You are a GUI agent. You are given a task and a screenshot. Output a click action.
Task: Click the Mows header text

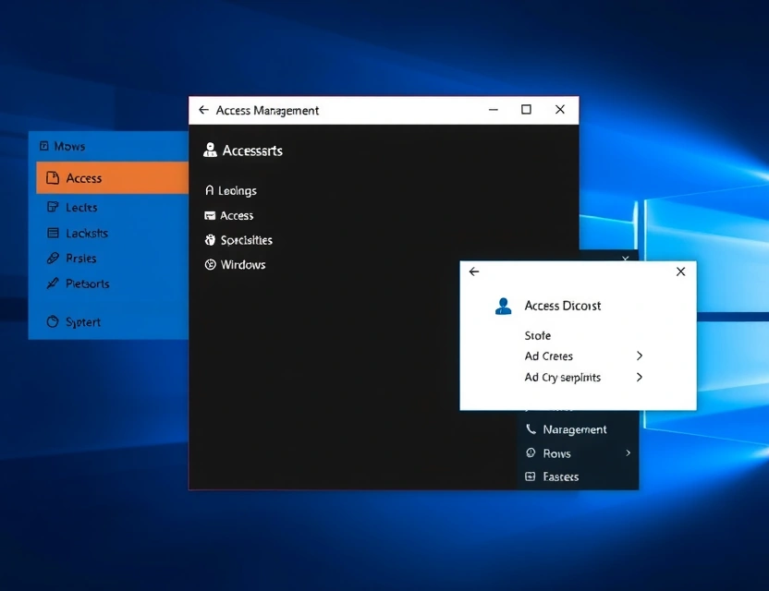coord(69,146)
